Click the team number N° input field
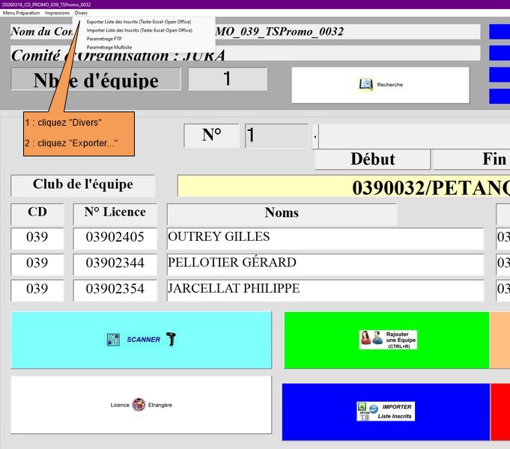Viewport: 510px width, 449px height. click(276, 135)
